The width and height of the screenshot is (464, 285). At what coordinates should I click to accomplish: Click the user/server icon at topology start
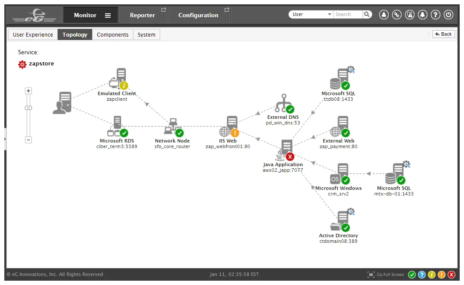tap(62, 103)
